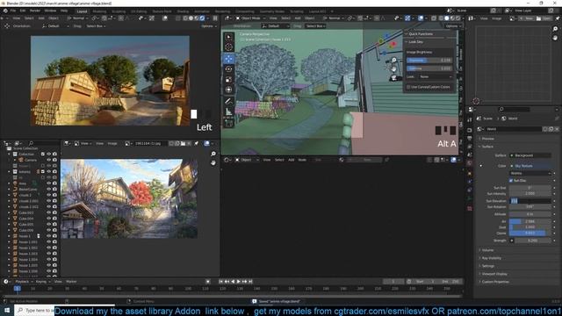Disable render for house 1.001 camera icon

pyautogui.click(x=54, y=242)
